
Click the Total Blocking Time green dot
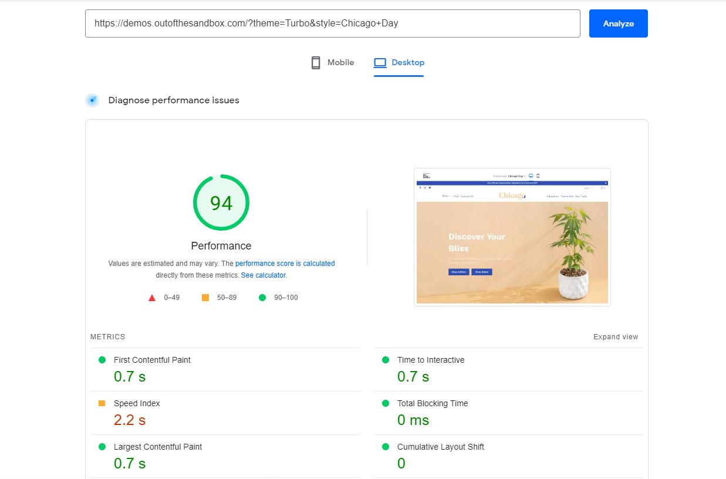tap(386, 403)
